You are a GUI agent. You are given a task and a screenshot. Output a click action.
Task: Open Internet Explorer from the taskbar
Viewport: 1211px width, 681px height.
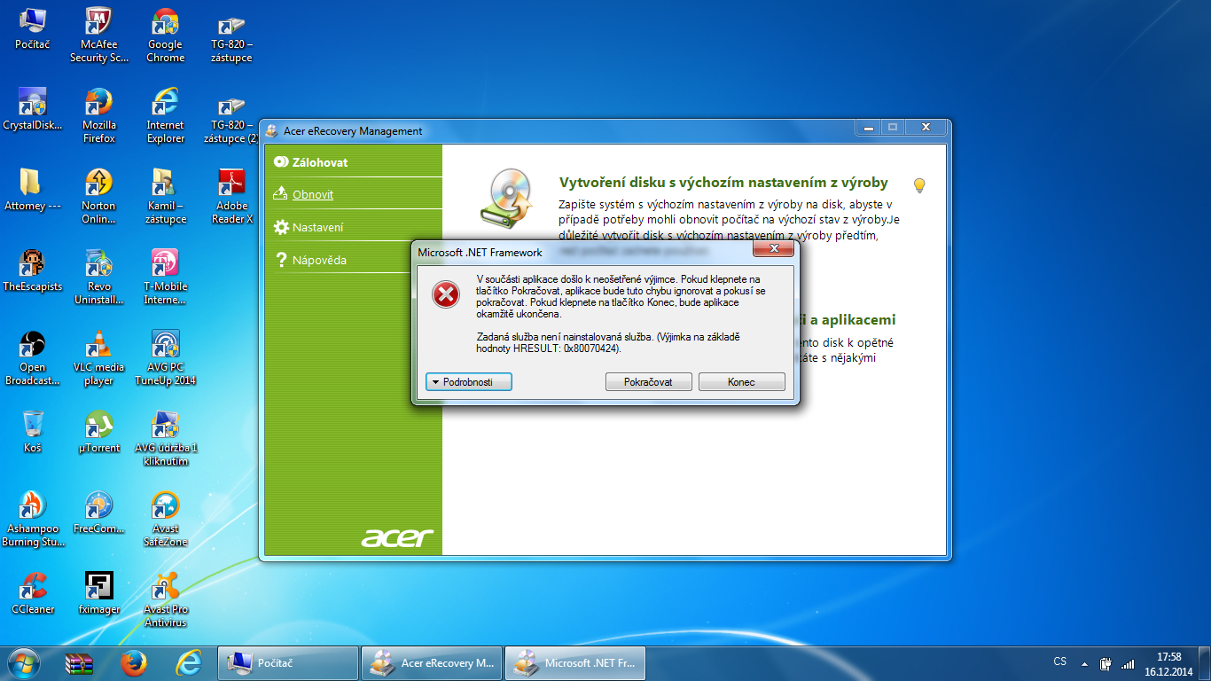(189, 662)
